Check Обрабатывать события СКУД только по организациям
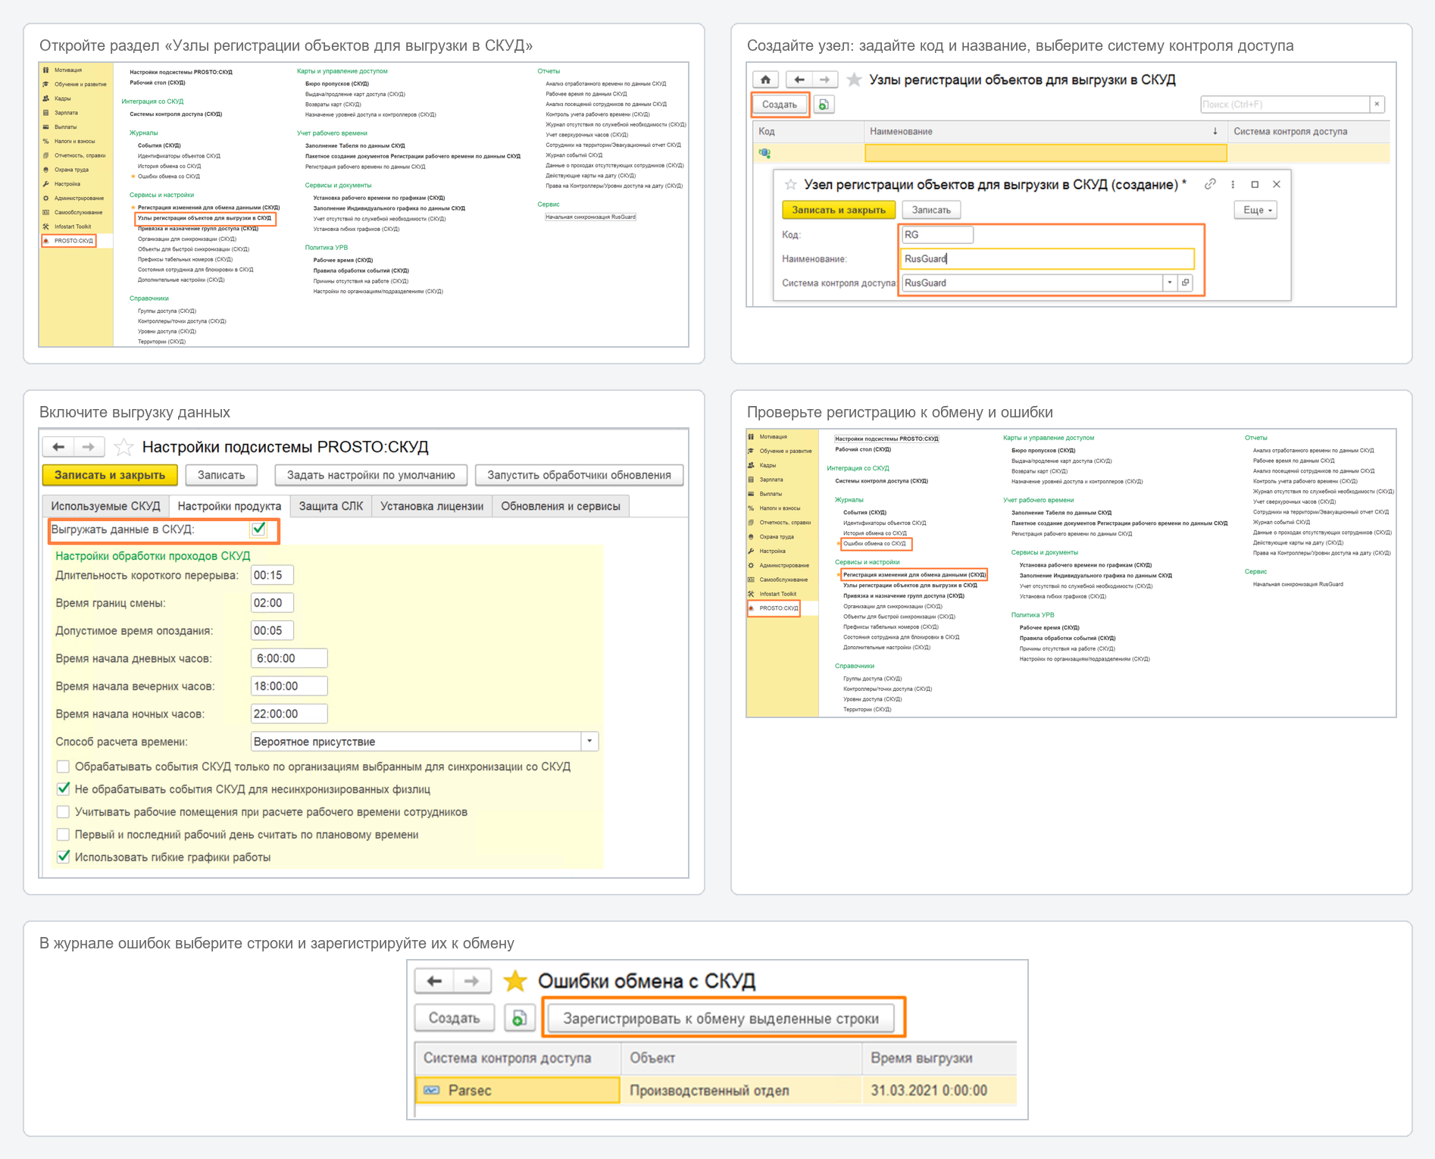The image size is (1435, 1159). coord(64,767)
